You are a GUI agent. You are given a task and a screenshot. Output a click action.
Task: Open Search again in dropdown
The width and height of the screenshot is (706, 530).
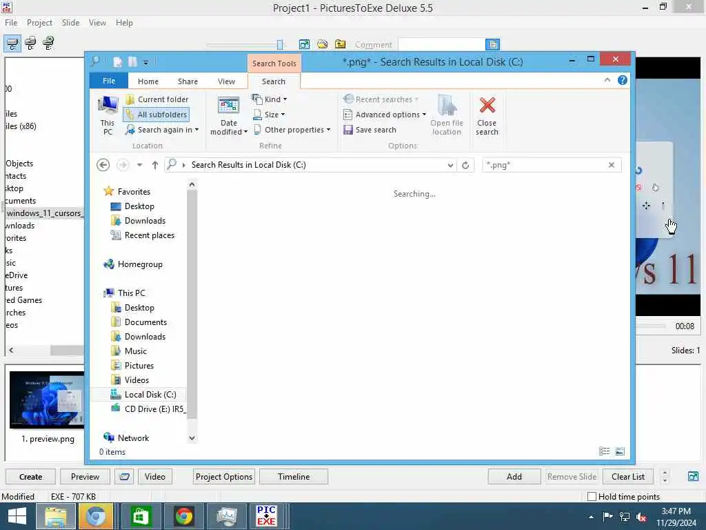(x=162, y=130)
